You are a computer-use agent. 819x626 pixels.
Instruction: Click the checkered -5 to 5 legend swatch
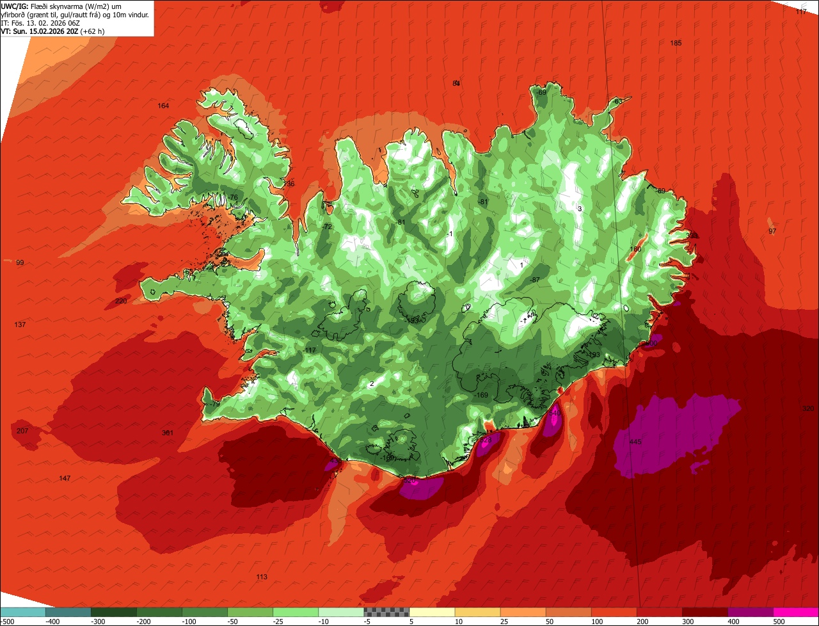(x=386, y=612)
